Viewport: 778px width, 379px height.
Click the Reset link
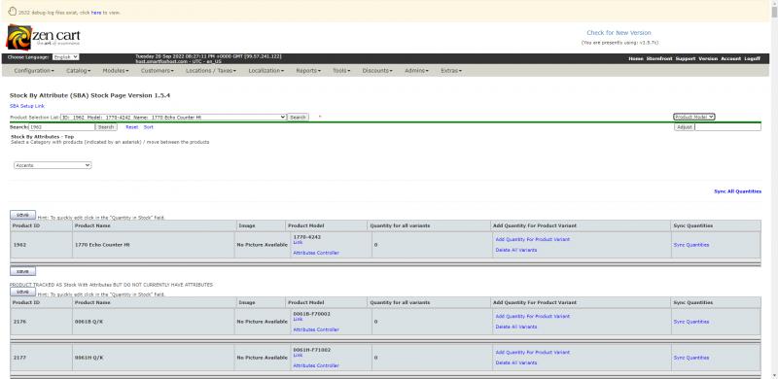click(x=132, y=127)
